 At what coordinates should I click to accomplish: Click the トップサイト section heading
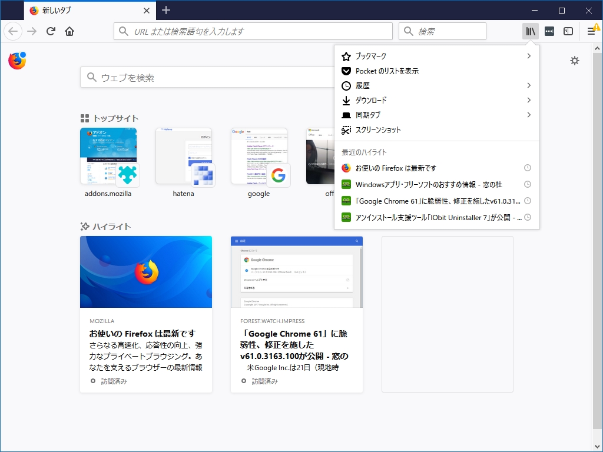pyautogui.click(x=116, y=118)
